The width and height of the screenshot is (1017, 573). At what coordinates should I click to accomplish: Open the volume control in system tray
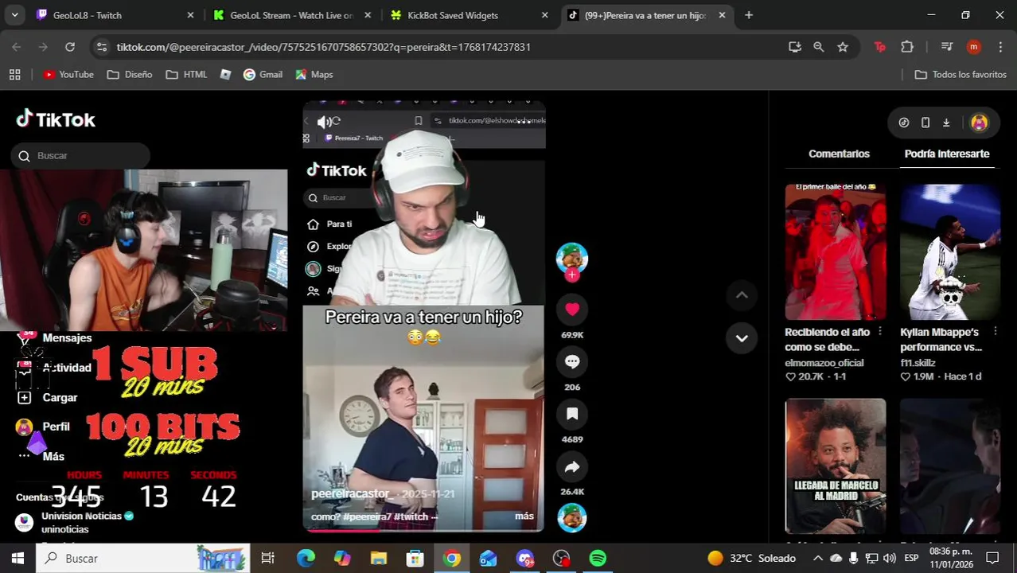tap(890, 558)
